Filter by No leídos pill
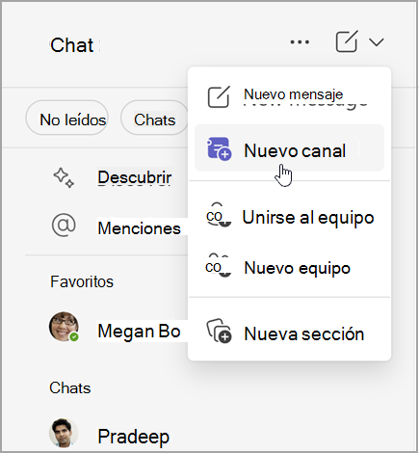419x453 pixels. [x=67, y=118]
